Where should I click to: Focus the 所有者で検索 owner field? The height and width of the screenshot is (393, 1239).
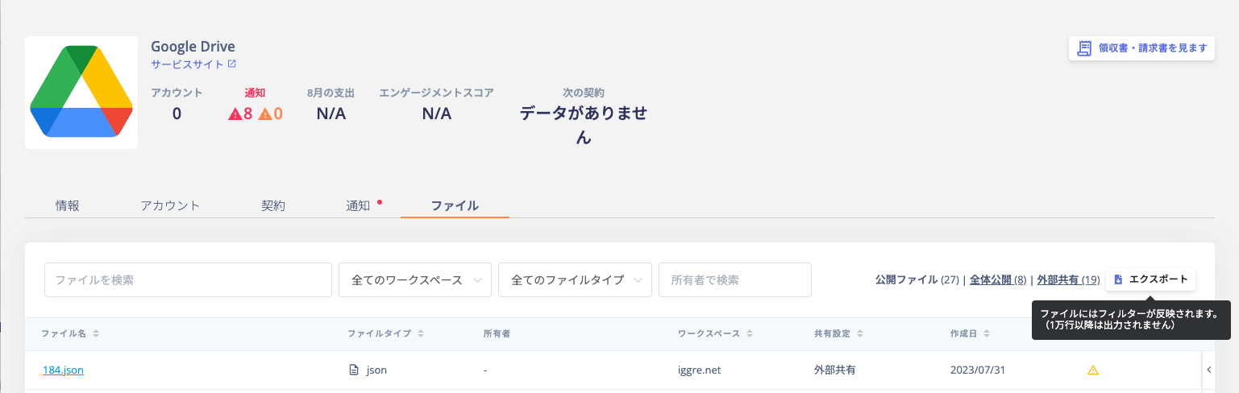(x=735, y=279)
